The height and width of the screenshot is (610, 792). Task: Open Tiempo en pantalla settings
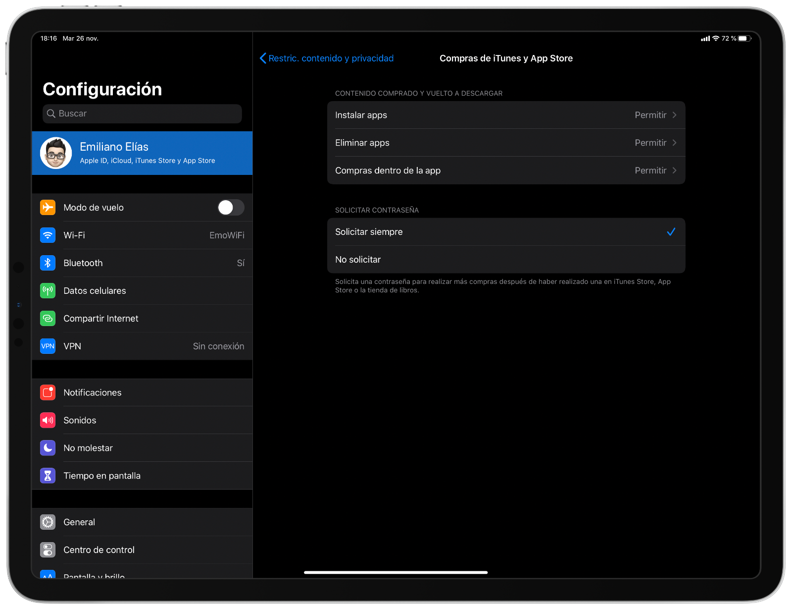pyautogui.click(x=142, y=476)
